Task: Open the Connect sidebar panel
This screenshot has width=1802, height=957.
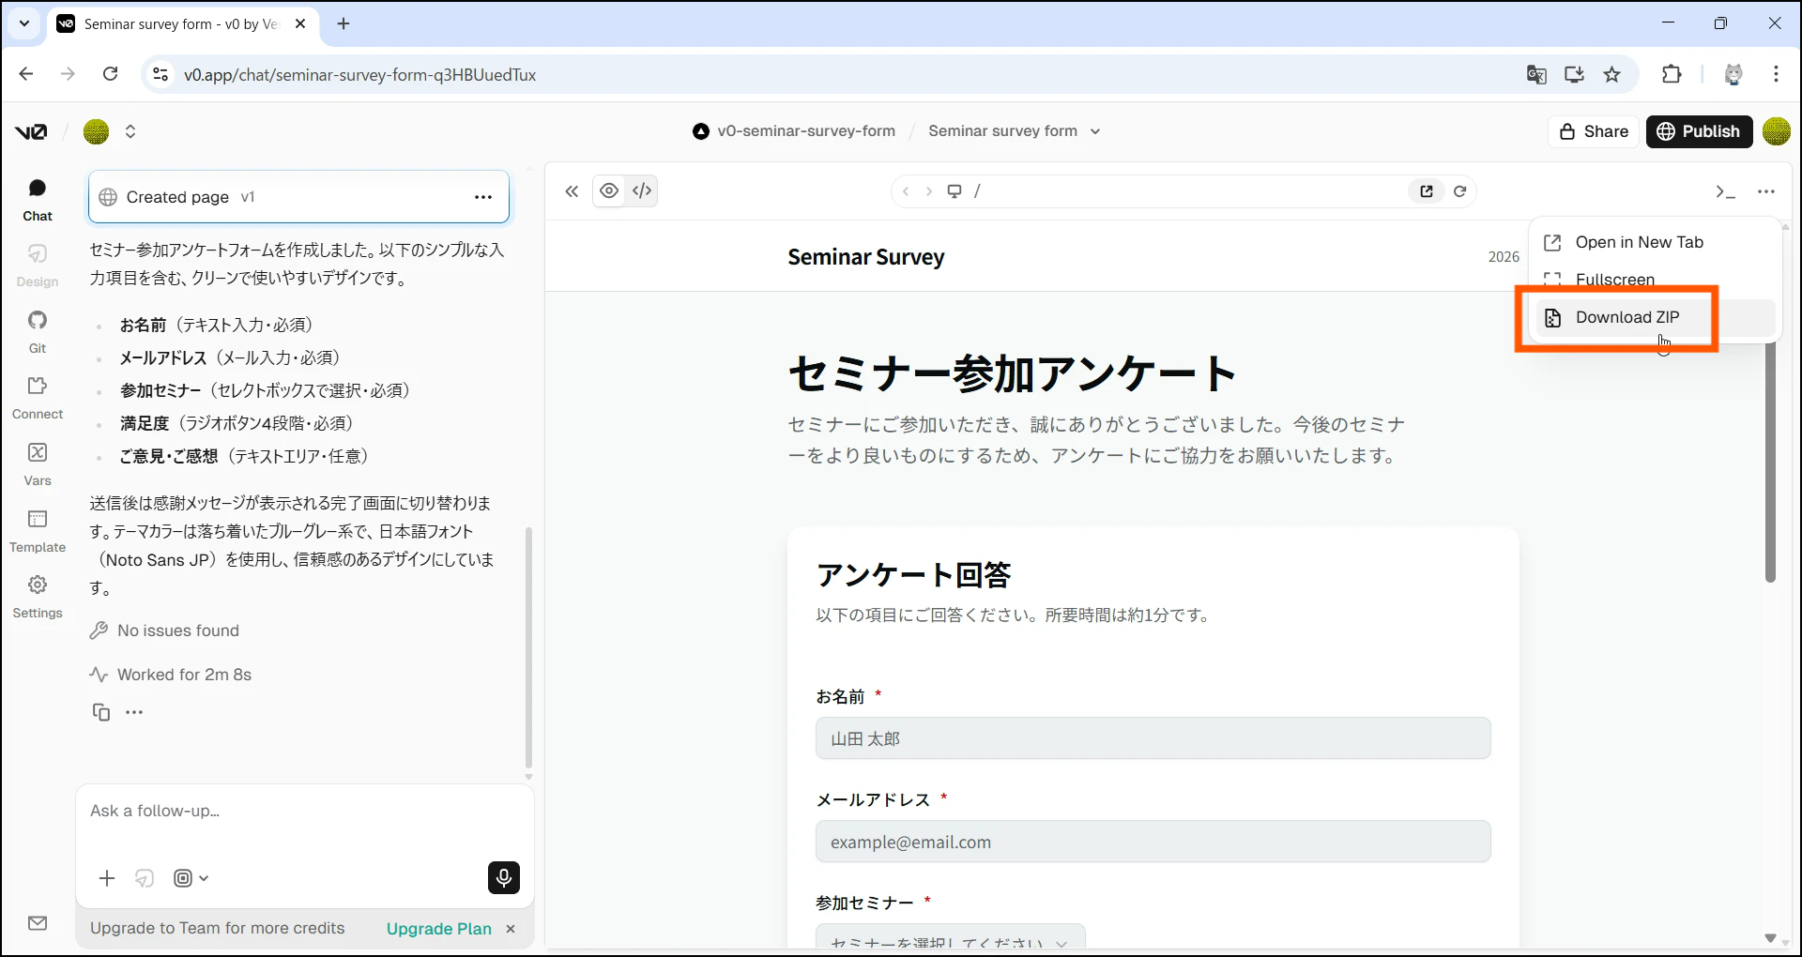Action: [x=38, y=398]
